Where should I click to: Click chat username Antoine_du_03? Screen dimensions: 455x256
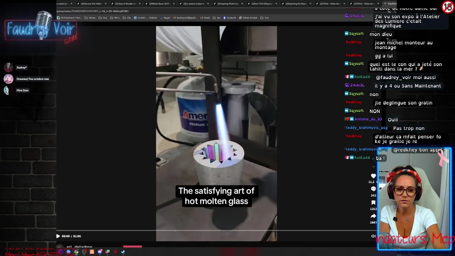368,119
